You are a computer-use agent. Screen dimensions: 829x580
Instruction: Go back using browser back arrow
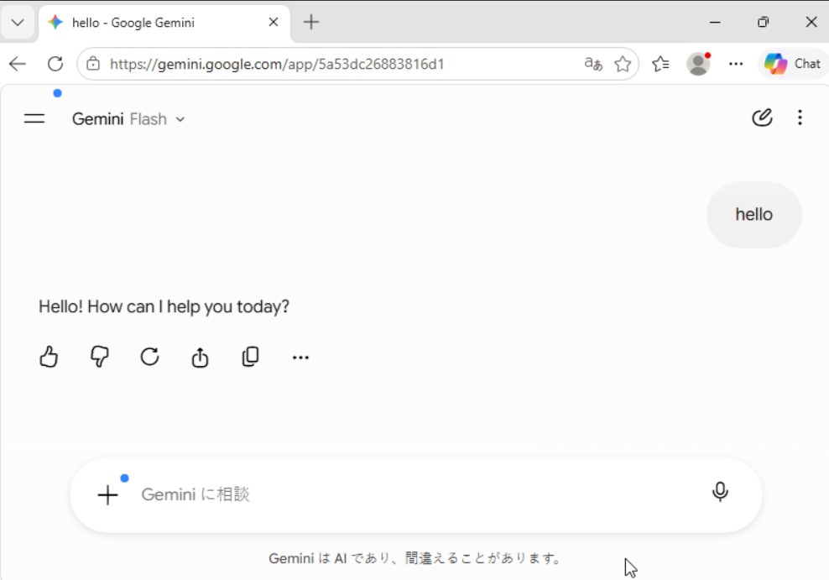point(18,64)
